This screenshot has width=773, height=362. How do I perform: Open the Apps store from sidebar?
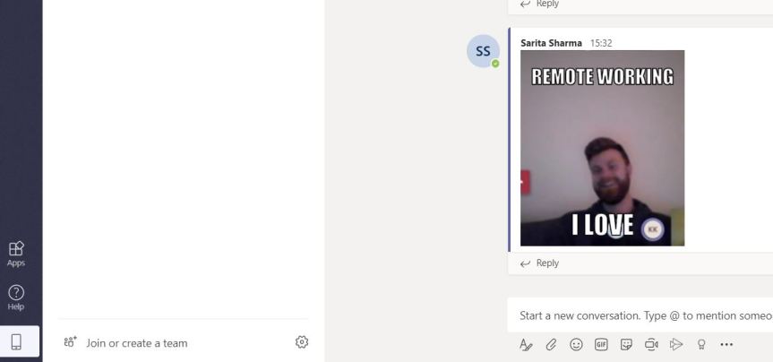click(x=16, y=254)
